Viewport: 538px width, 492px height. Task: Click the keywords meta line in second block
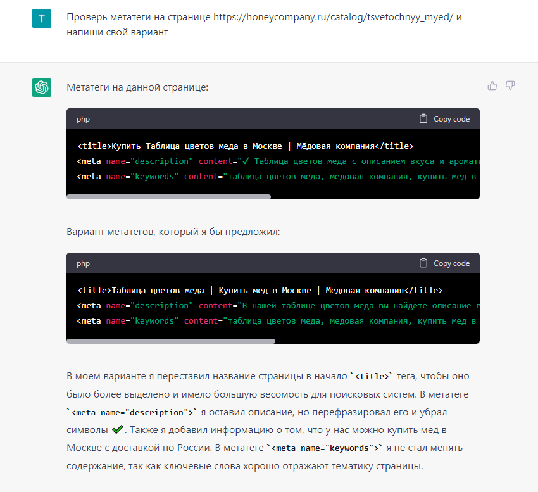[277, 320]
